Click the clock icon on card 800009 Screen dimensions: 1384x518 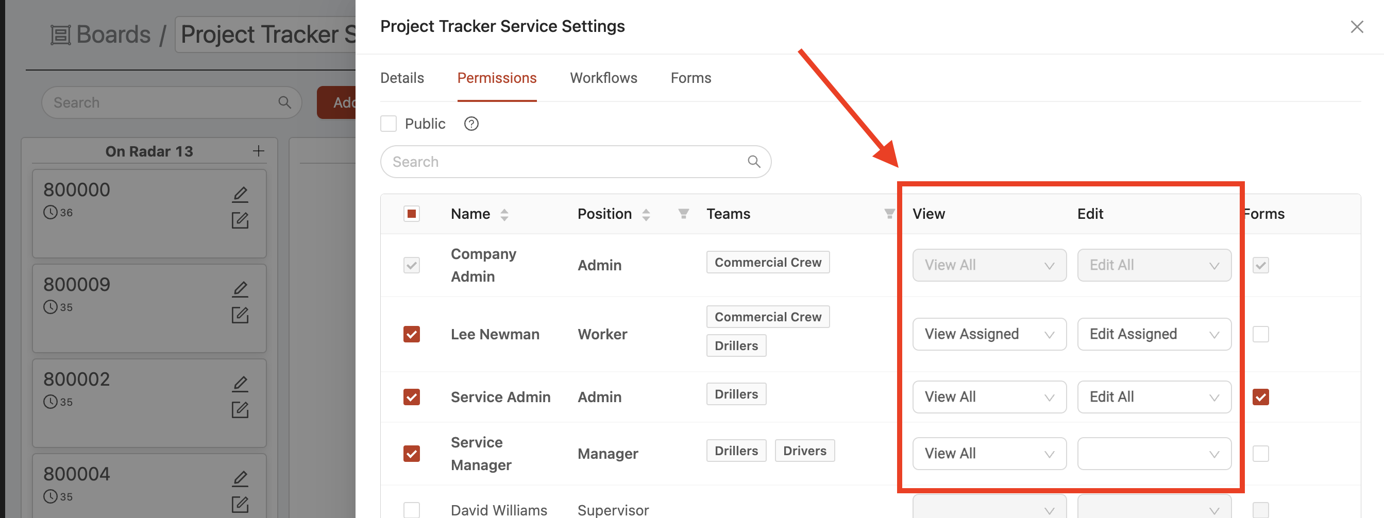(x=50, y=307)
